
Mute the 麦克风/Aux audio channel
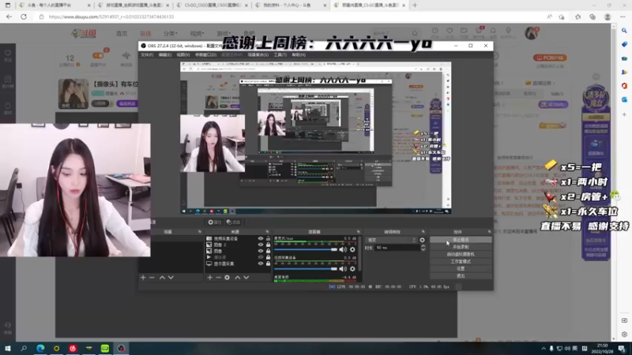coord(343,249)
